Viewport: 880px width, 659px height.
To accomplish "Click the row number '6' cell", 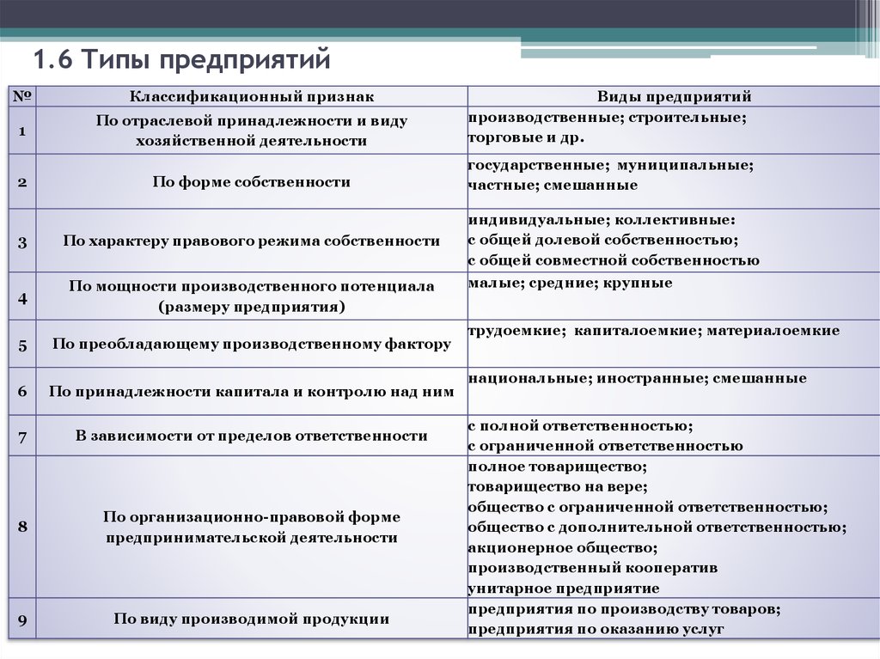I will click(x=21, y=391).
